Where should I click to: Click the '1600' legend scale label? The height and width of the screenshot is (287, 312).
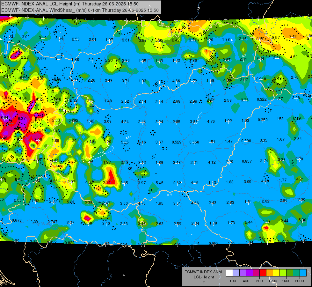click(x=286, y=281)
